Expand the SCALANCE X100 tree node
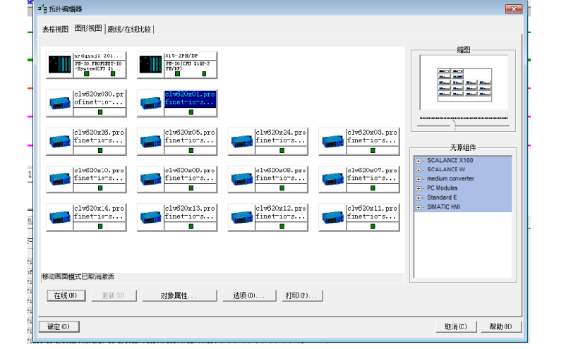This screenshot has height=349, width=578. (x=419, y=161)
